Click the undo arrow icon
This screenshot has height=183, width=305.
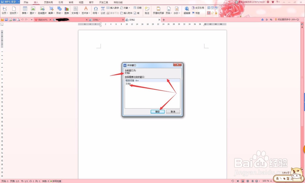22,19
